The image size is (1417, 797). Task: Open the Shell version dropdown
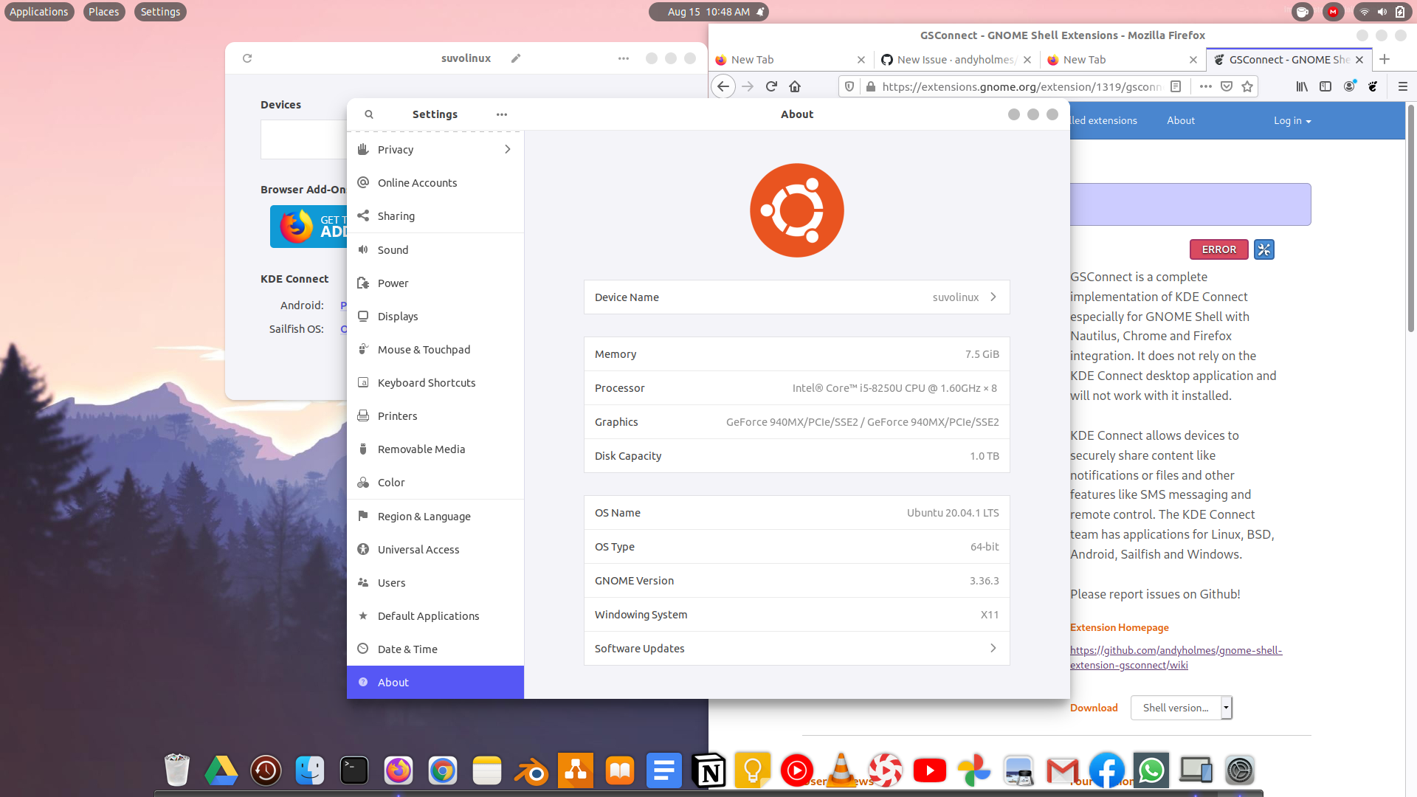(1181, 708)
